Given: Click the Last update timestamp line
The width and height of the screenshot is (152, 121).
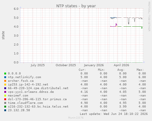Looking at the screenshot, I should point(114,114).
